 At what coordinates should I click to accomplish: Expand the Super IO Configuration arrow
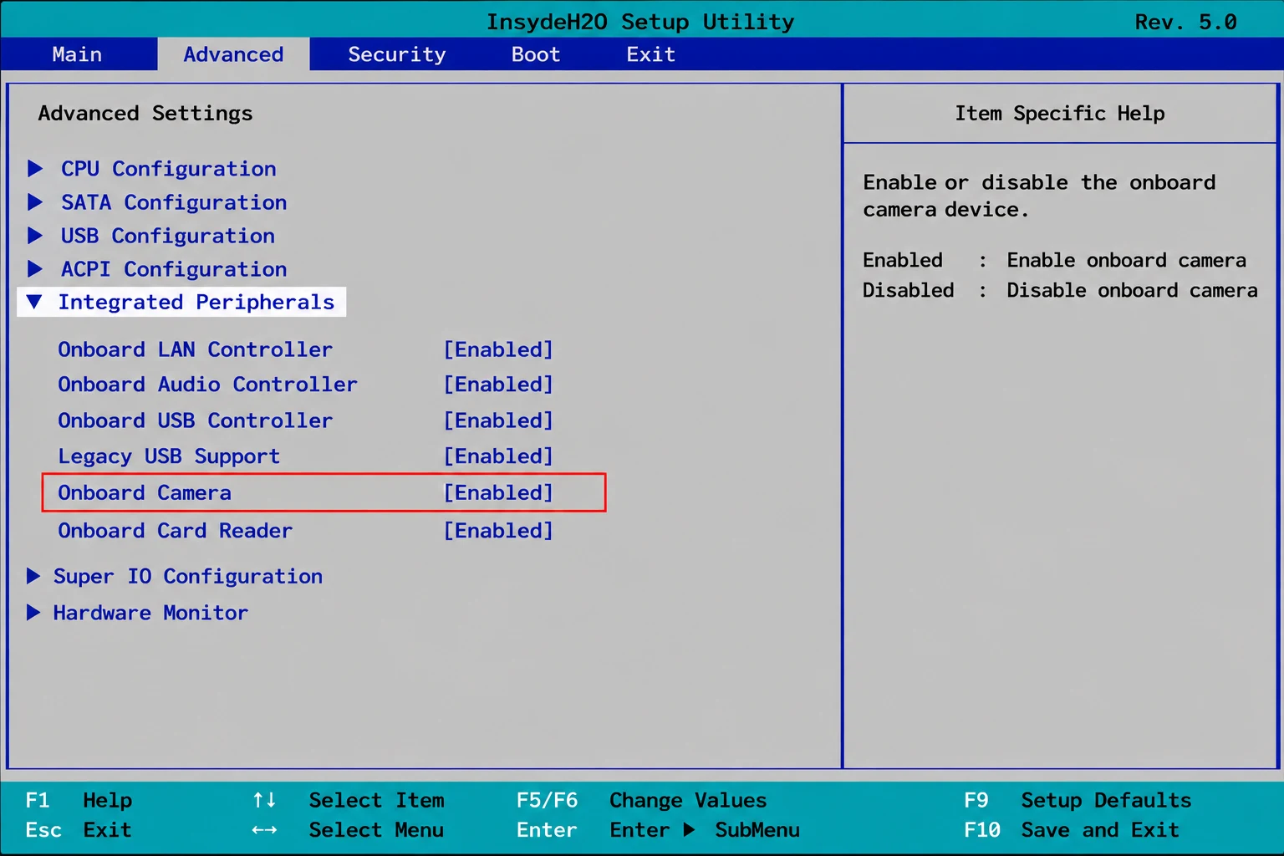[33, 576]
